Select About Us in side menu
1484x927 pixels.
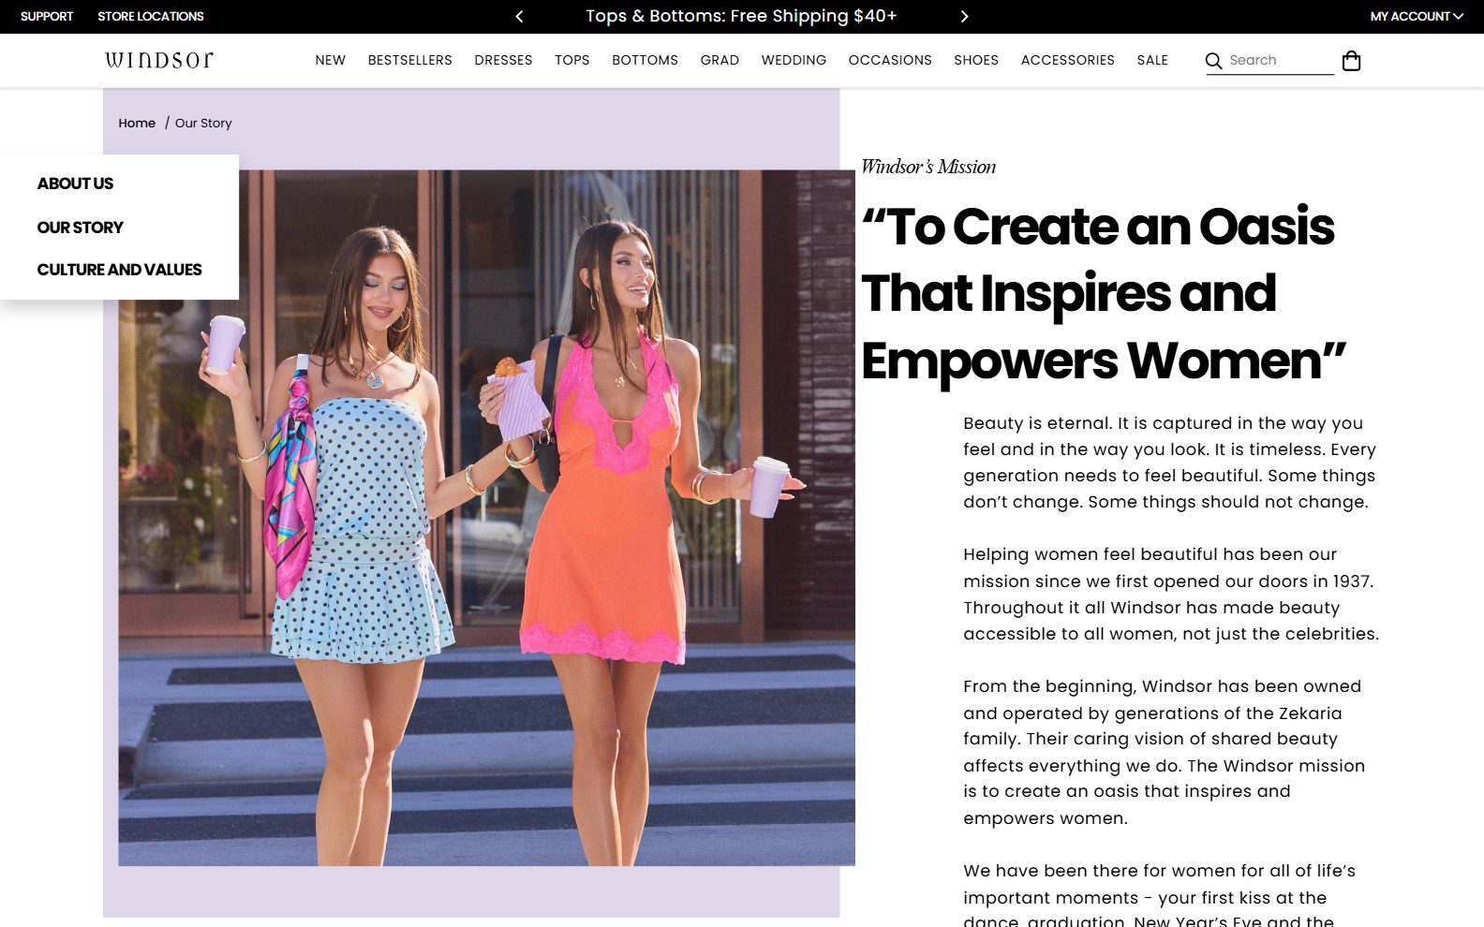pos(75,184)
